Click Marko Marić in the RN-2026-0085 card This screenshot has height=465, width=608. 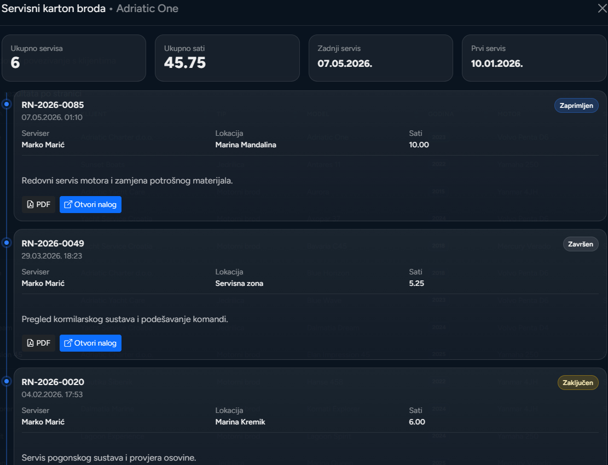coord(43,145)
